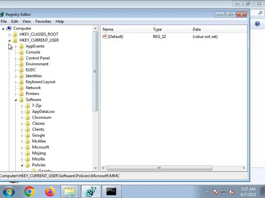This screenshot has height=198, width=265.
Task: Expand the Identities key arrow
Action: (x=16, y=76)
